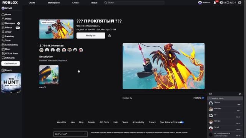The height and width of the screenshot is (138, 246).
Task: Share the event via share icon
Action: pyautogui.click(x=110, y=36)
